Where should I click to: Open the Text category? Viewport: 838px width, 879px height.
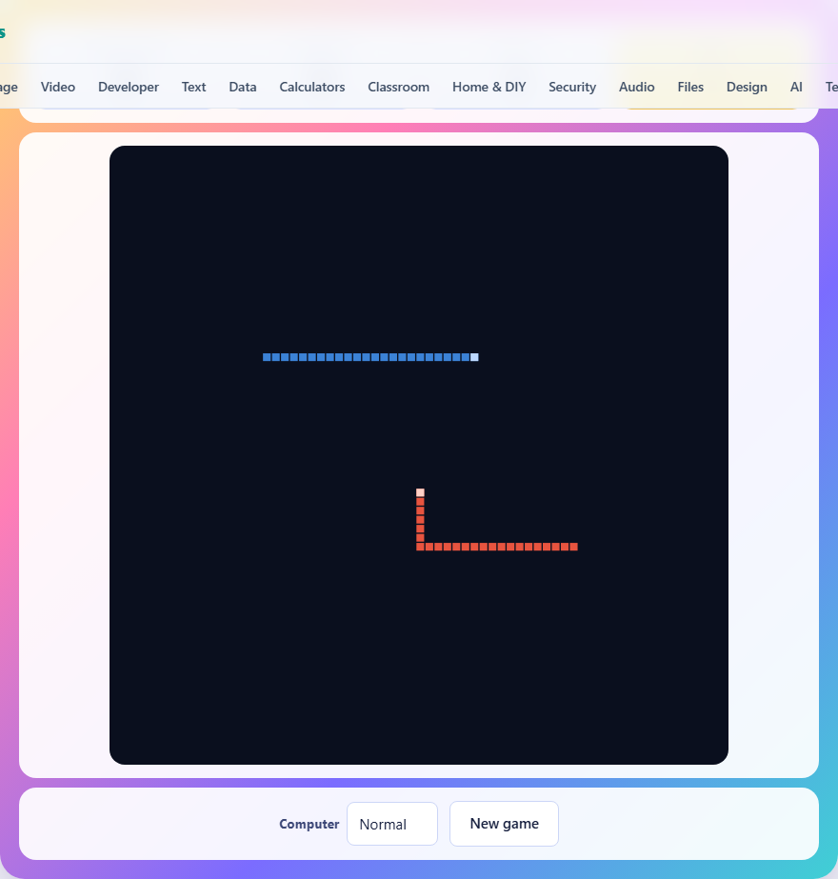[x=193, y=87]
